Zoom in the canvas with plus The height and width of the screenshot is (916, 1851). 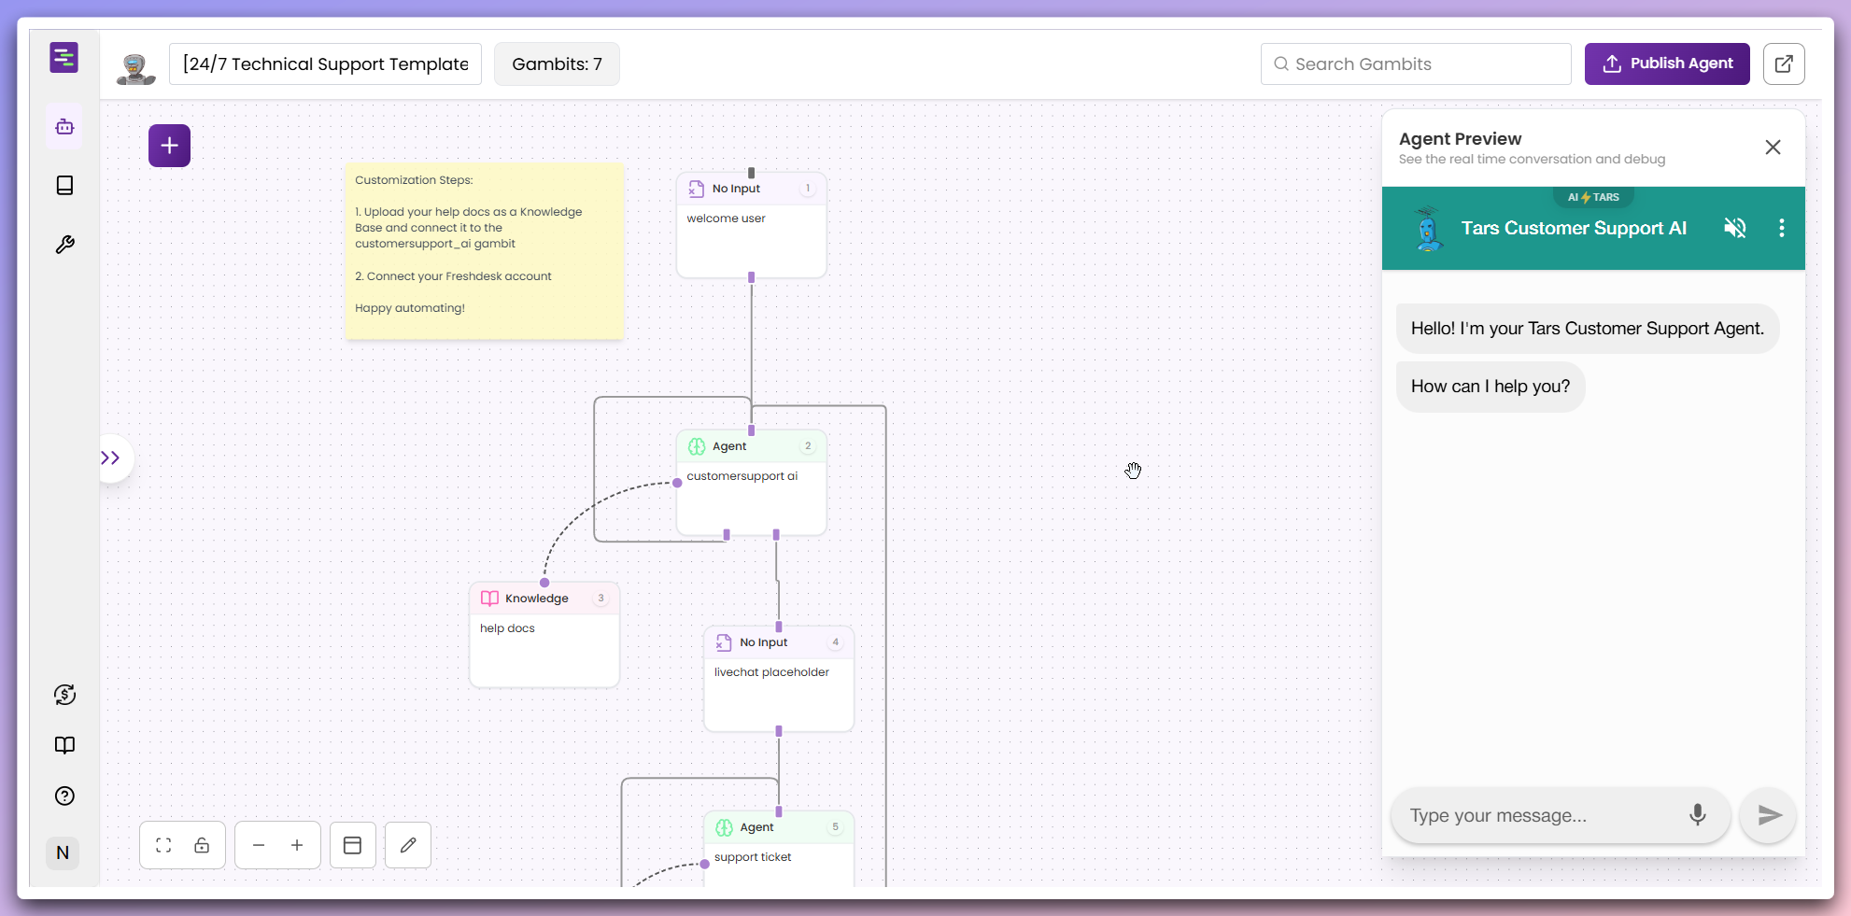[297, 845]
